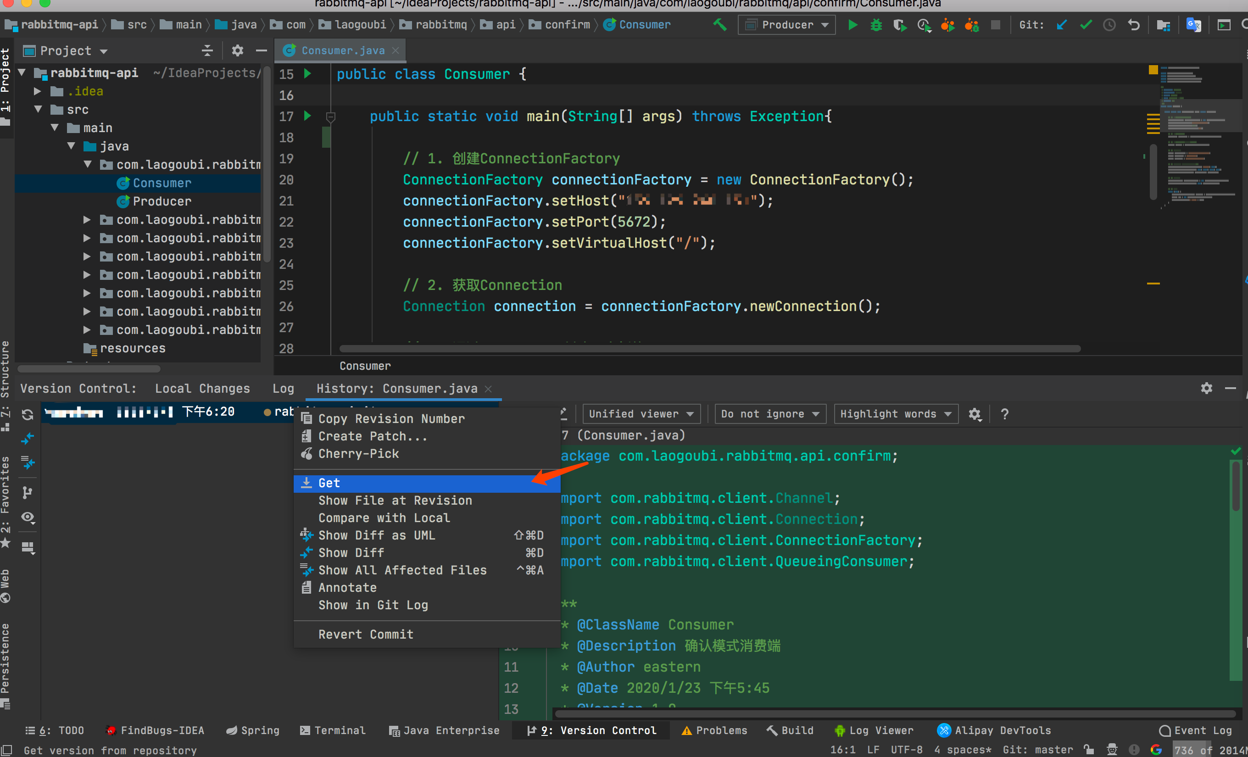Viewport: 1248px width, 757px height.
Task: Open Git history clock icon
Action: [1109, 24]
